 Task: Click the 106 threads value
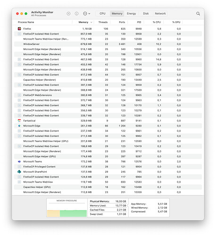click(x=106, y=29)
